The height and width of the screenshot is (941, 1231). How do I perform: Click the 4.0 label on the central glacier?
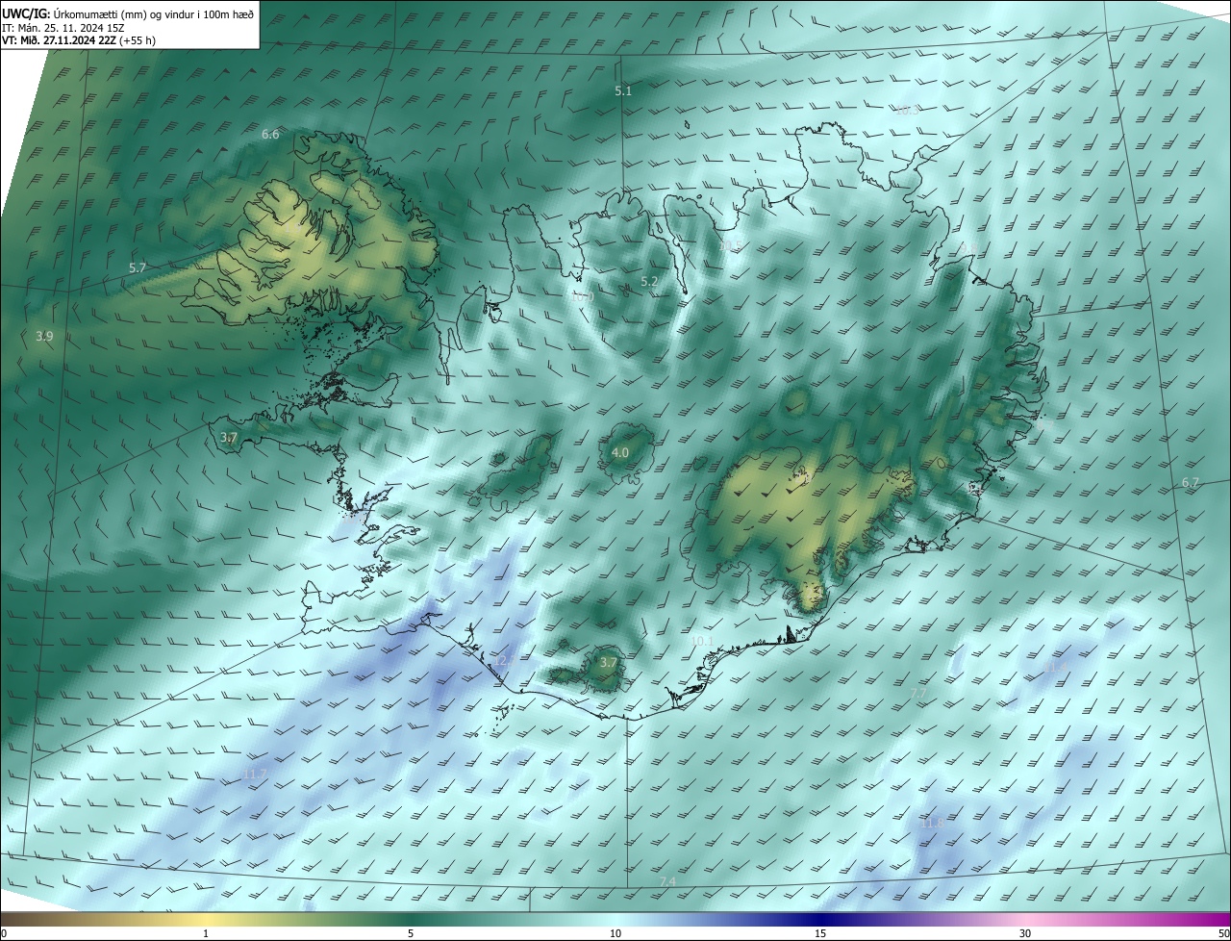[620, 452]
